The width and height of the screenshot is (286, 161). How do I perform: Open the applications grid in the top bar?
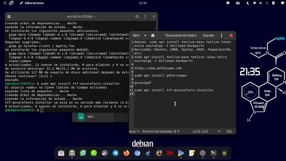tap(5, 3)
